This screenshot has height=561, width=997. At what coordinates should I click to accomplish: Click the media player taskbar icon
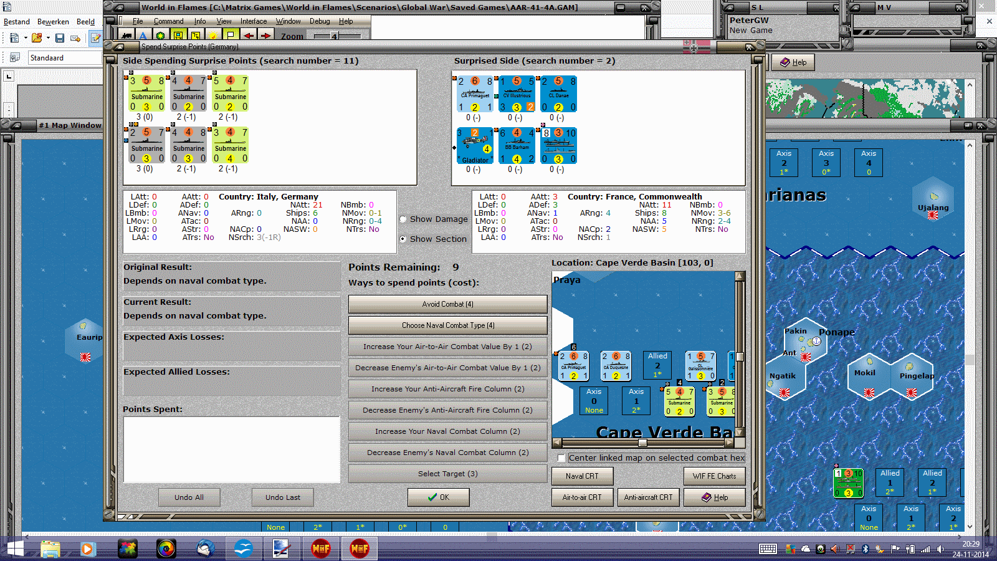pyautogui.click(x=87, y=549)
